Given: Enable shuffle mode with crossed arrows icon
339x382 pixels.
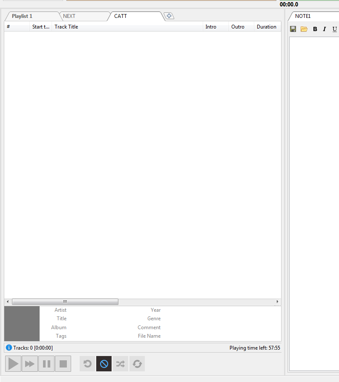Looking at the screenshot, I should coord(121,364).
